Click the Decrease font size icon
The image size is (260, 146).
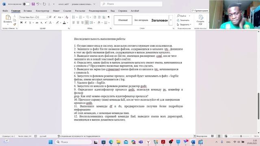(x=55, y=17)
